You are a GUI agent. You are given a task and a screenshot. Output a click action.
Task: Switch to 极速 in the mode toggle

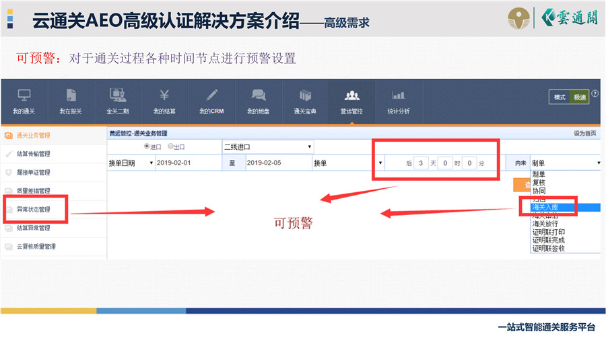coord(579,97)
